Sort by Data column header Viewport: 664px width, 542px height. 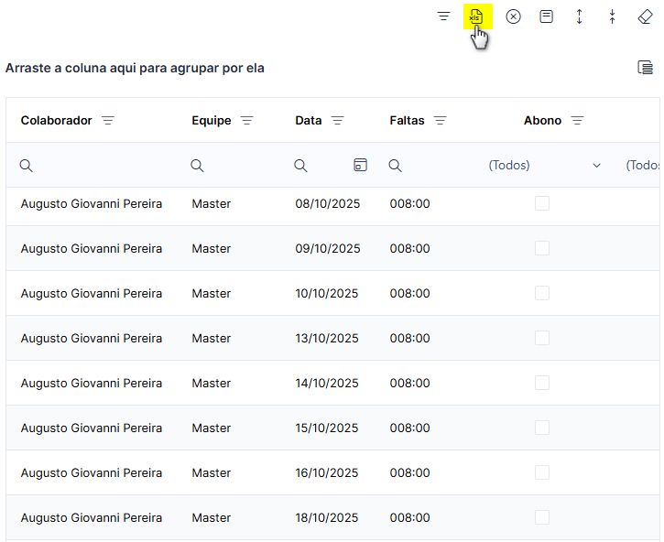coord(309,121)
